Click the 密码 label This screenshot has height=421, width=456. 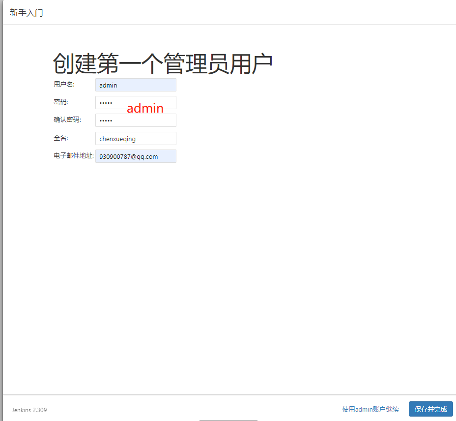pyautogui.click(x=61, y=102)
